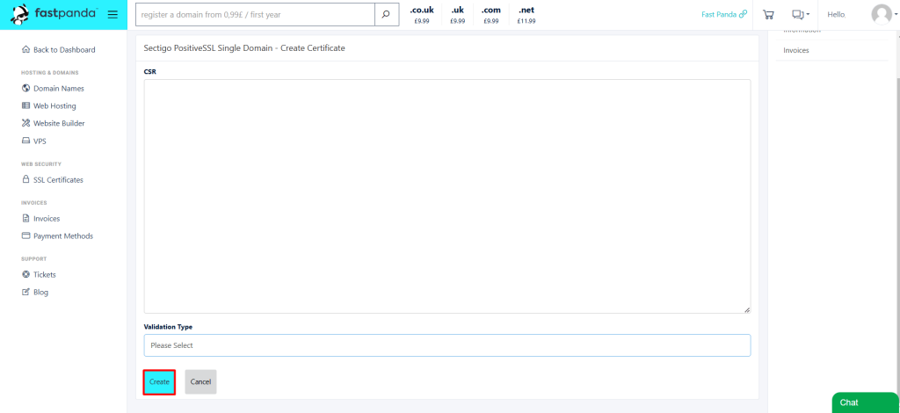Click the CSR textarea resize handle
This screenshot has width=900, height=413.
coord(747,309)
